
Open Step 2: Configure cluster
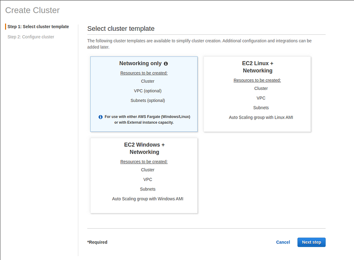[31, 37]
